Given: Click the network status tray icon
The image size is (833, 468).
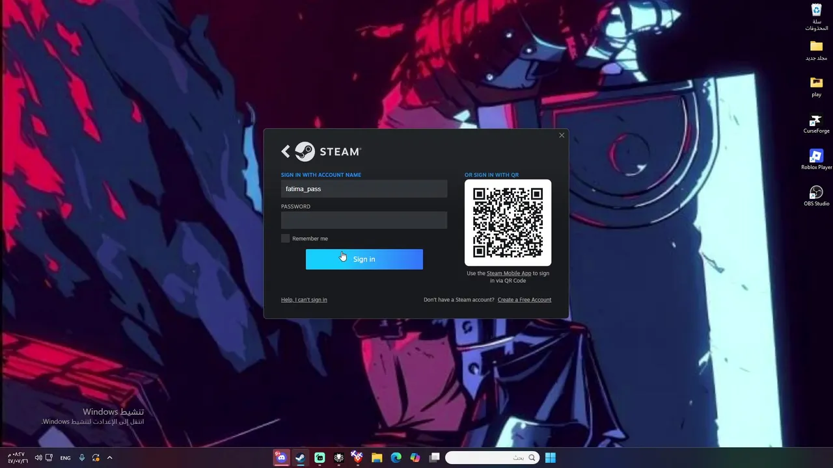Looking at the screenshot, I should click(x=49, y=458).
